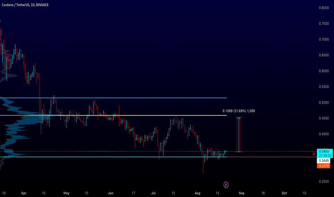Screen dimensions: 334x197
Task: Click the Jun date axis label
Action: point(110,193)
